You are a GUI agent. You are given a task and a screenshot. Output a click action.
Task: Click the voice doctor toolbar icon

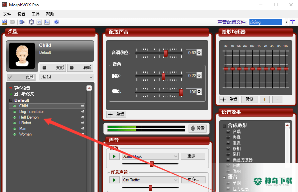tap(4, 22)
